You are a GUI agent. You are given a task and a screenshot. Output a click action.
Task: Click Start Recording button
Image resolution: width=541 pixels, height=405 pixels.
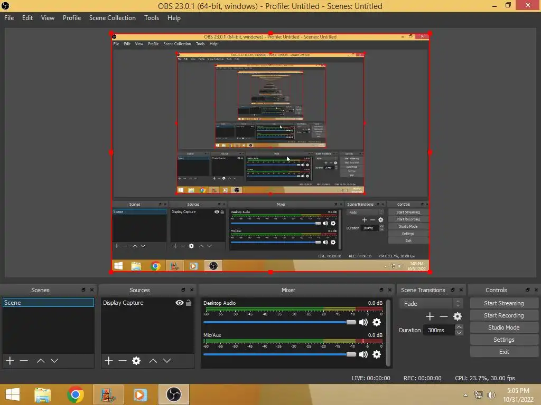(503, 315)
